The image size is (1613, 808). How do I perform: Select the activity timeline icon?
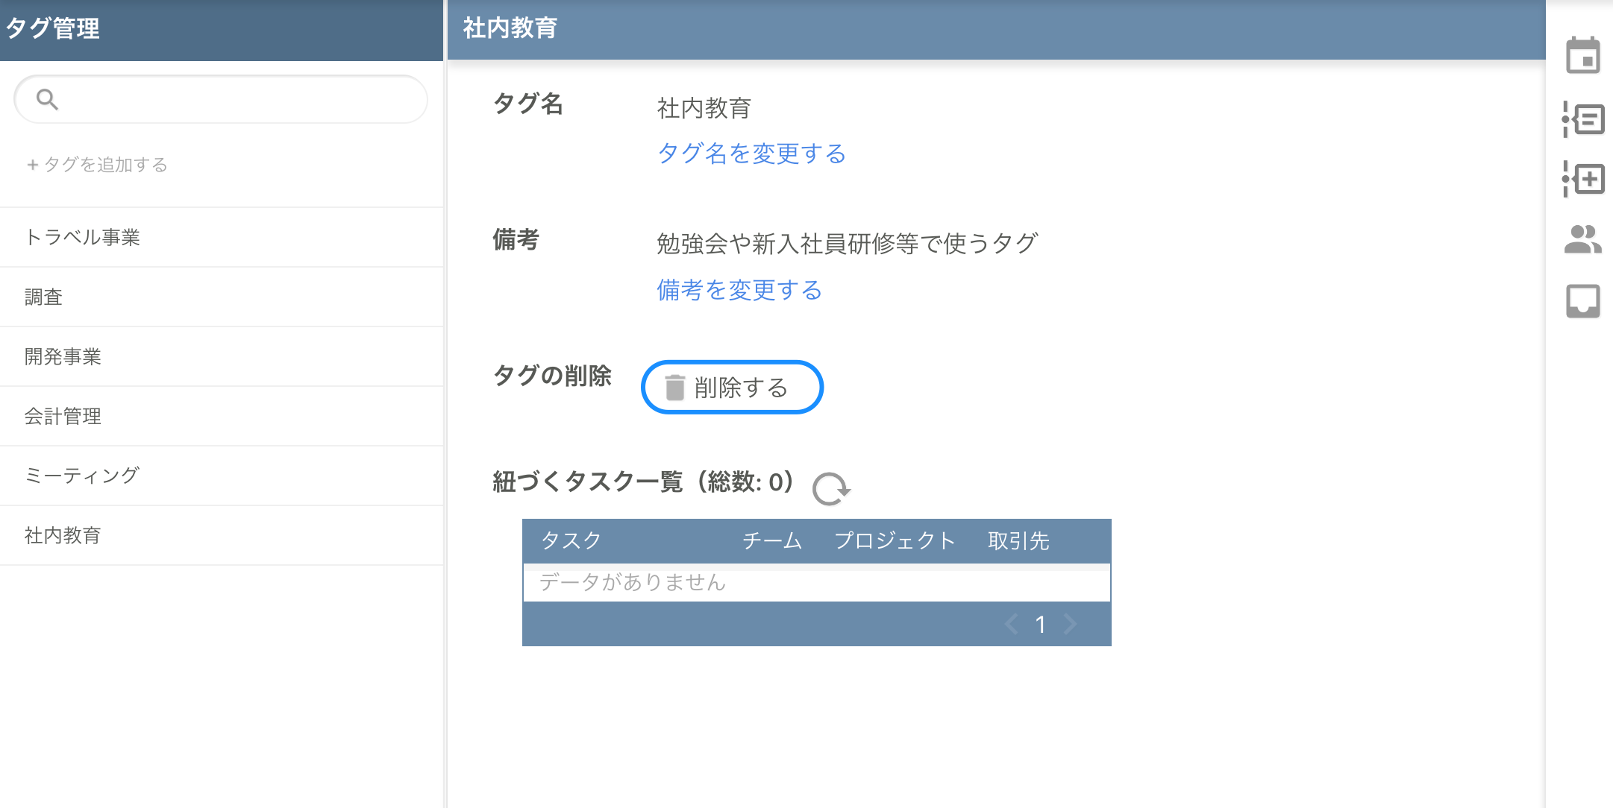[1585, 119]
